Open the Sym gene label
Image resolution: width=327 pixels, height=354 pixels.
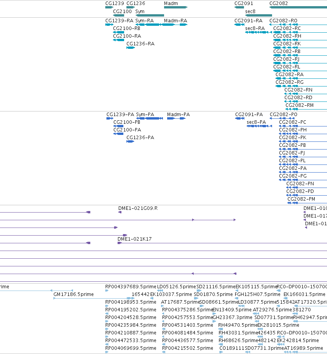pyautogui.click(x=140, y=11)
